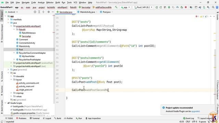Image resolution: width=219 pixels, height=123 pixels.
Task: Open the Problems tool window
Action: pyautogui.click(x=21, y=119)
